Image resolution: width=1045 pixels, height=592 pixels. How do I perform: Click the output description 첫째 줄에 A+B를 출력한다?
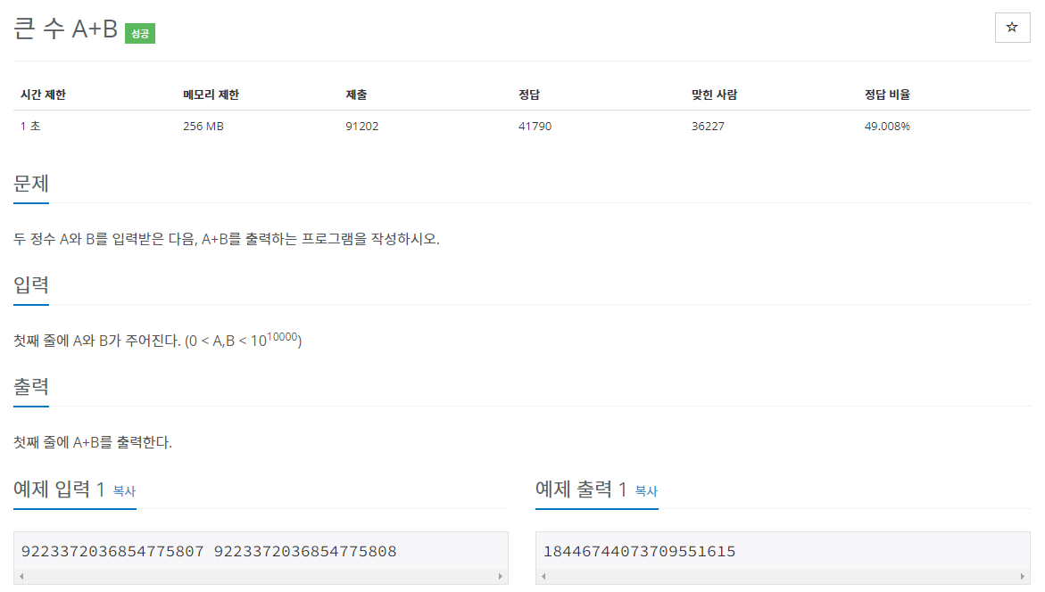point(93,442)
